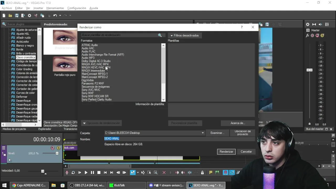The image size is (336, 189).
Task: Open the render-as toolbar icon
Action: [23, 16]
